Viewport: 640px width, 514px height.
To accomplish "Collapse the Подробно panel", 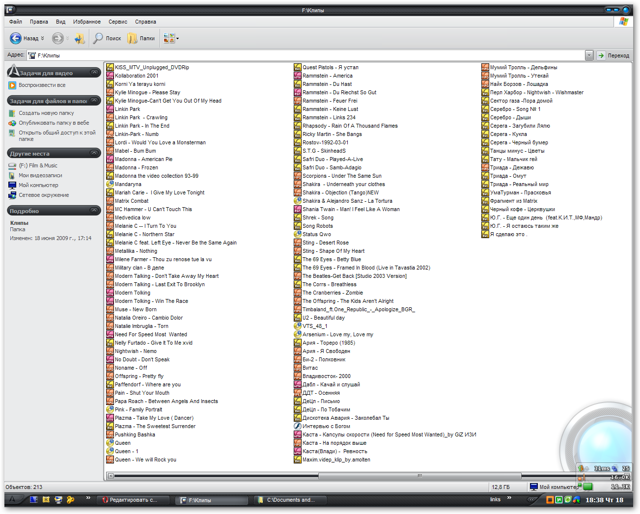I will (x=95, y=210).
